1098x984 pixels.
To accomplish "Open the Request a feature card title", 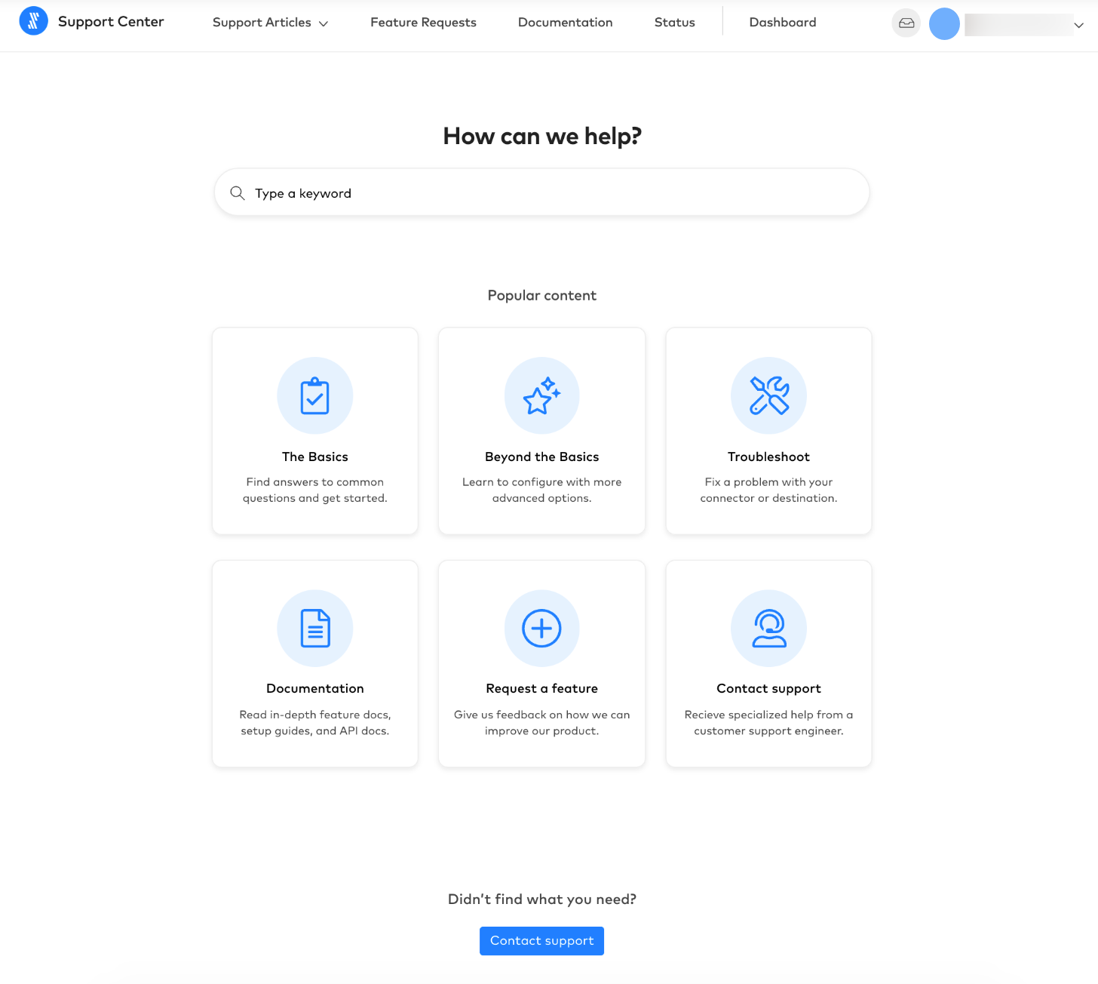I will click(x=542, y=688).
